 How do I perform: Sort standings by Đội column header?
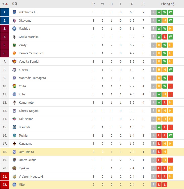tap(15, 4)
